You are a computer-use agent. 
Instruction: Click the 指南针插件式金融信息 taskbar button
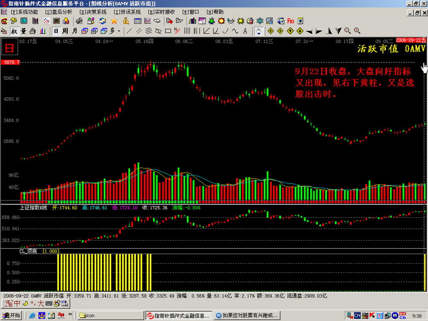179,316
